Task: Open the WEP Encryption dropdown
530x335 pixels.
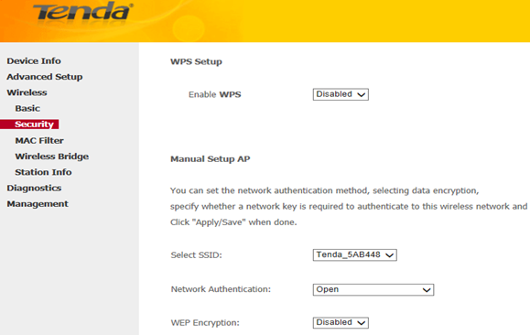Action: [x=341, y=322]
